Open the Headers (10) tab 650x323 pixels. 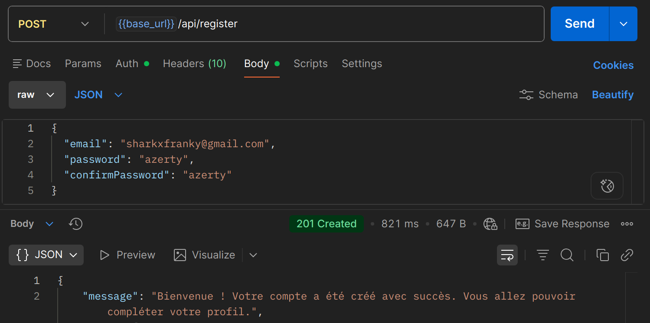click(x=194, y=64)
